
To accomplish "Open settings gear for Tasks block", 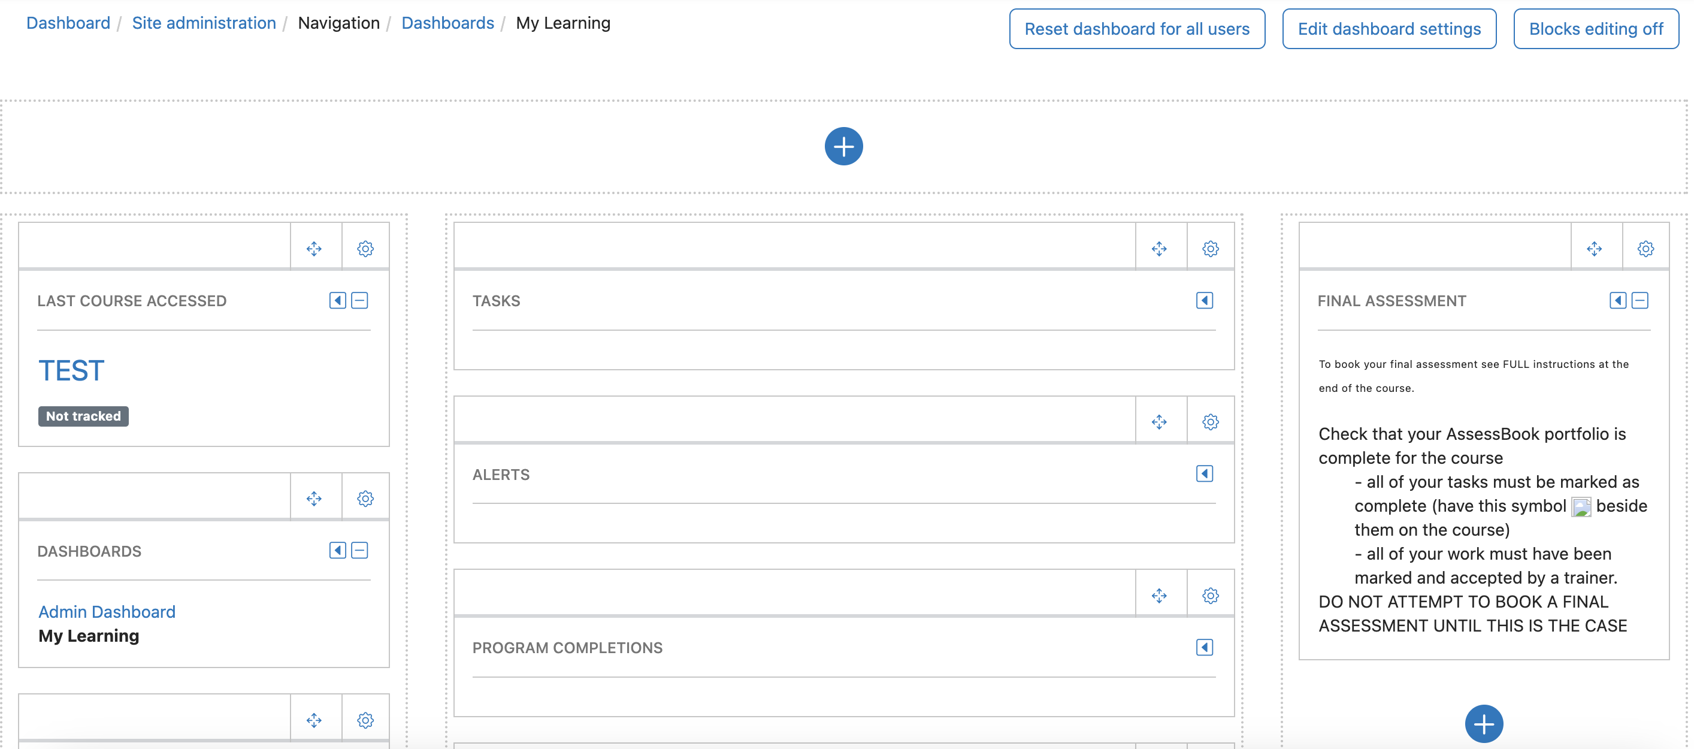I will coord(1211,249).
